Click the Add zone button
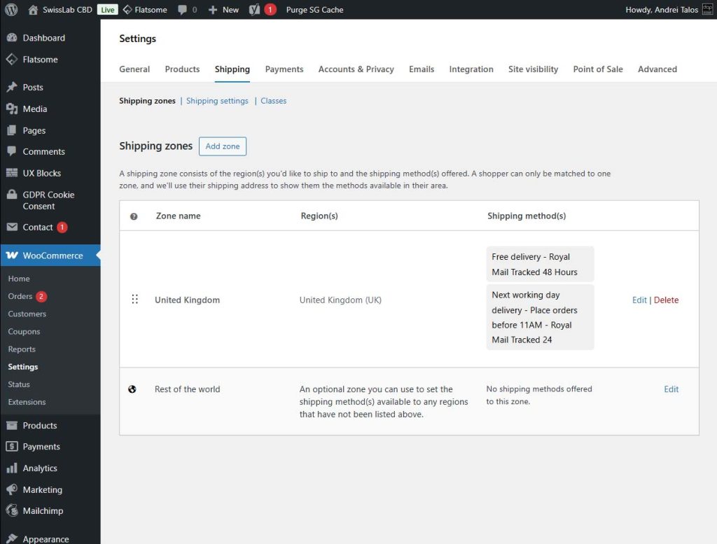The width and height of the screenshot is (717, 544). pyautogui.click(x=222, y=146)
